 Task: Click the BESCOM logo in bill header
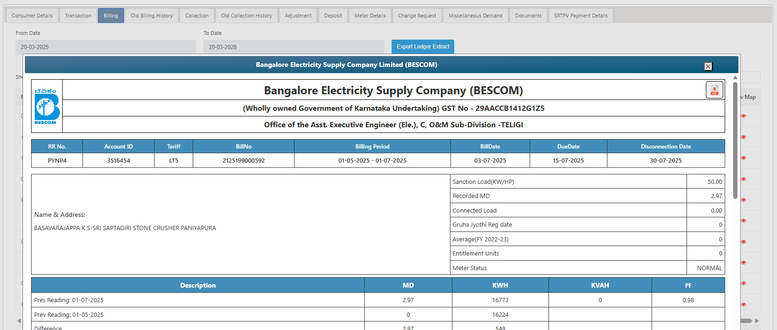point(47,107)
